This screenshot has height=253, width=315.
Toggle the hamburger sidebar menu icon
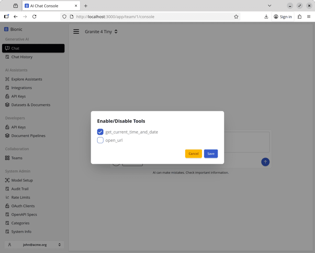tap(76, 32)
